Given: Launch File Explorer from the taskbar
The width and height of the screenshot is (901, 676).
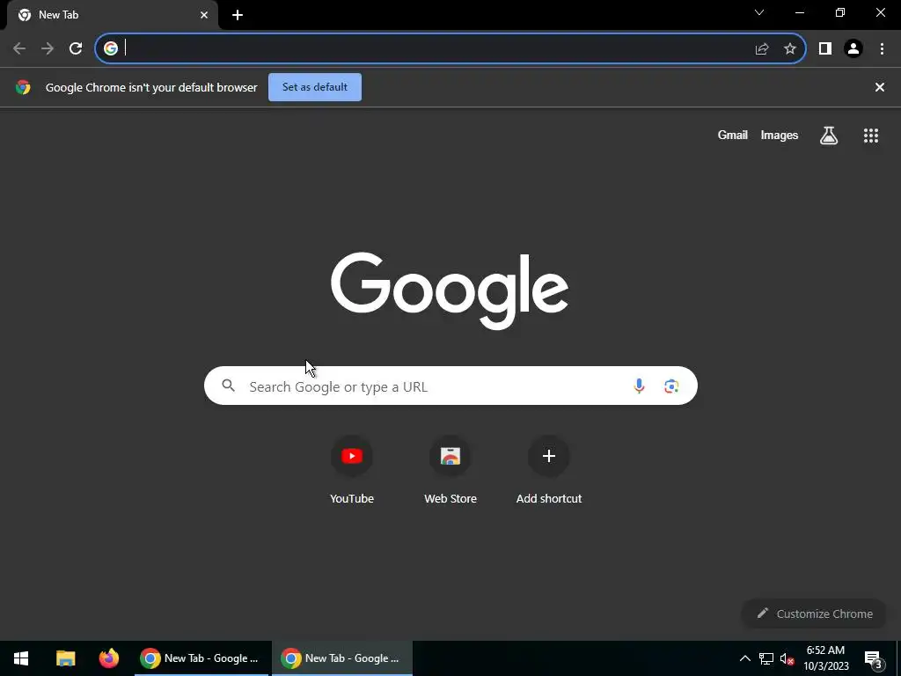Looking at the screenshot, I should pos(65,658).
